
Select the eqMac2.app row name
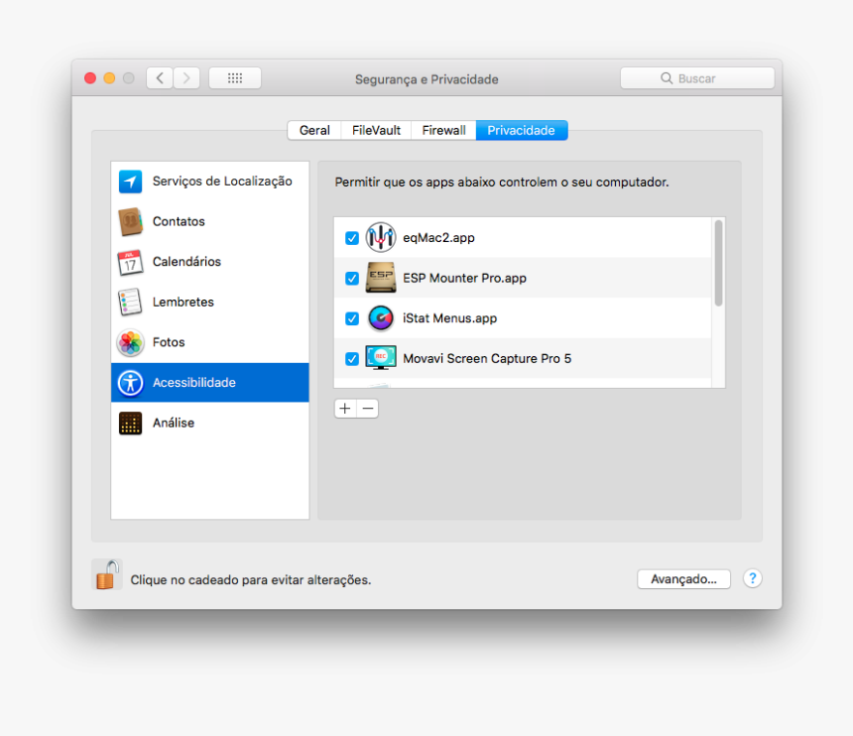click(x=438, y=238)
